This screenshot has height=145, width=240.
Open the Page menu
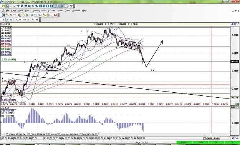point(13,10)
